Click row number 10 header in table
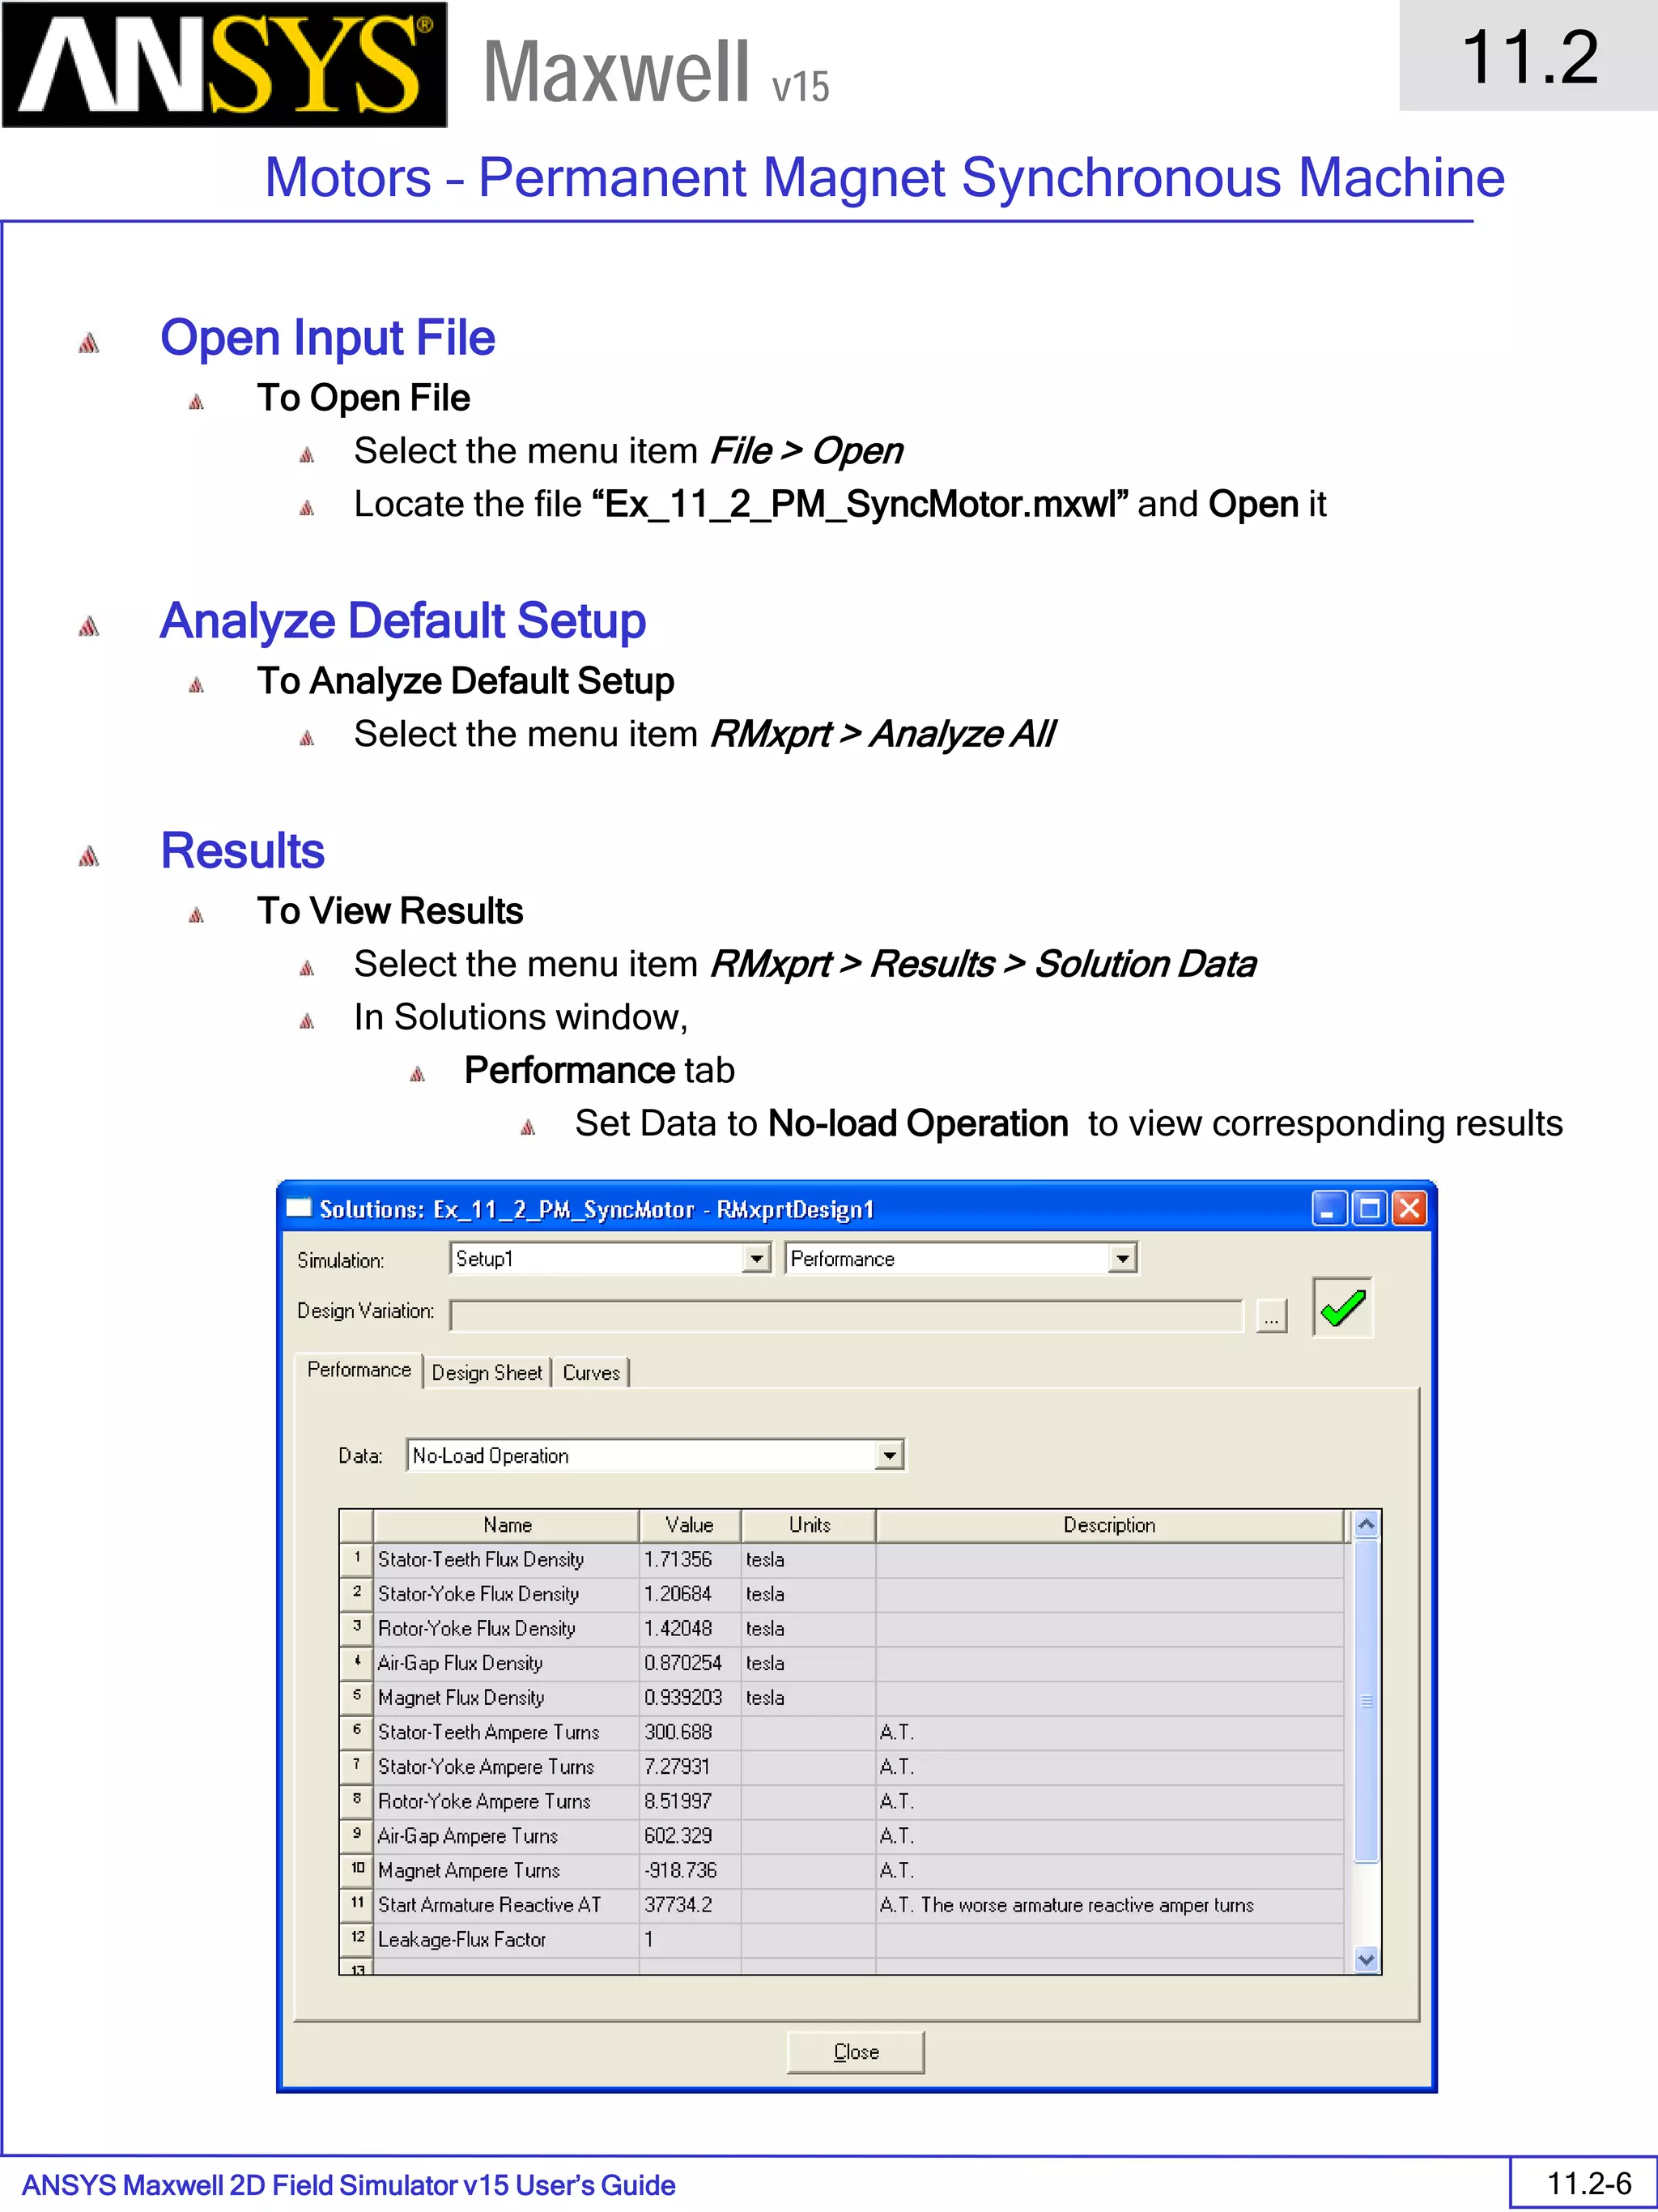This screenshot has height=2212, width=1658. [355, 1870]
